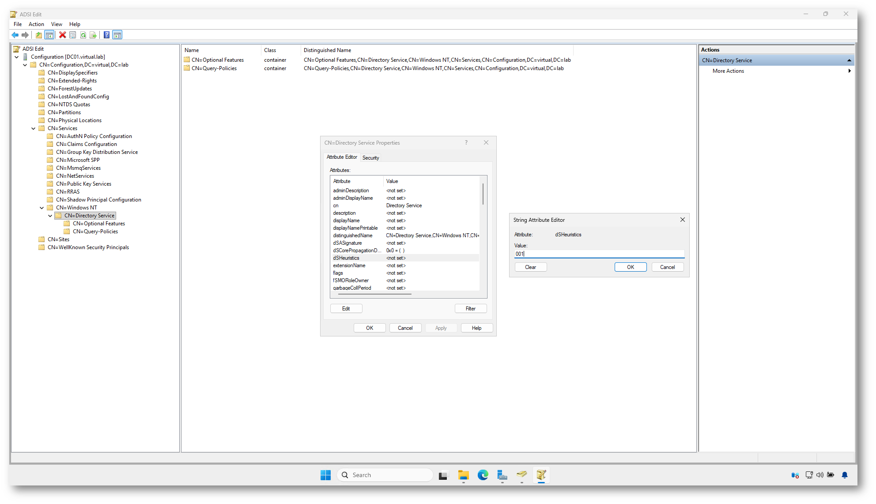Collapse the Configuration [DC01.virtual.lab] node

pyautogui.click(x=17, y=57)
